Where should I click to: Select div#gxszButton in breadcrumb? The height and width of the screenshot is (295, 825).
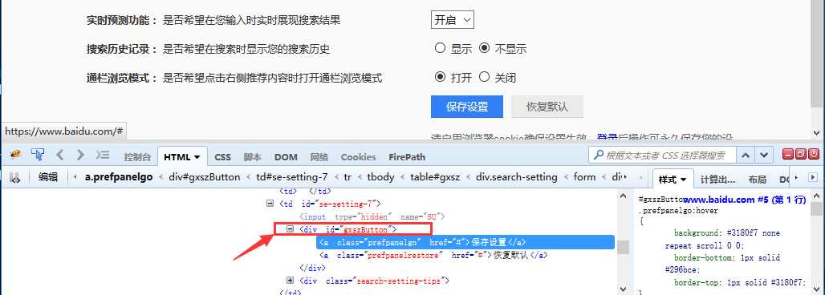(205, 177)
